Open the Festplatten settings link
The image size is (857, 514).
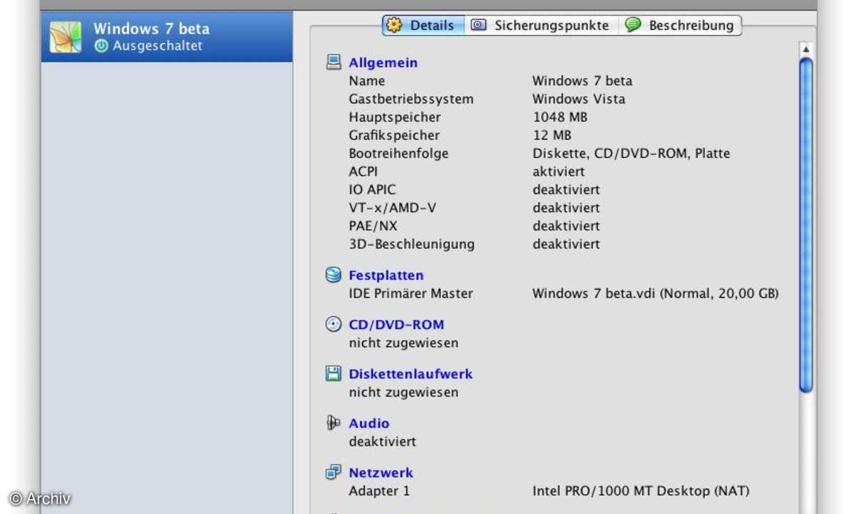click(386, 276)
